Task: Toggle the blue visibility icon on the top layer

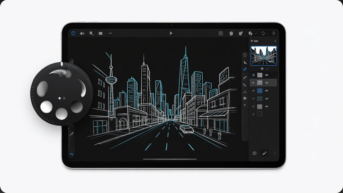Action: coord(253,75)
